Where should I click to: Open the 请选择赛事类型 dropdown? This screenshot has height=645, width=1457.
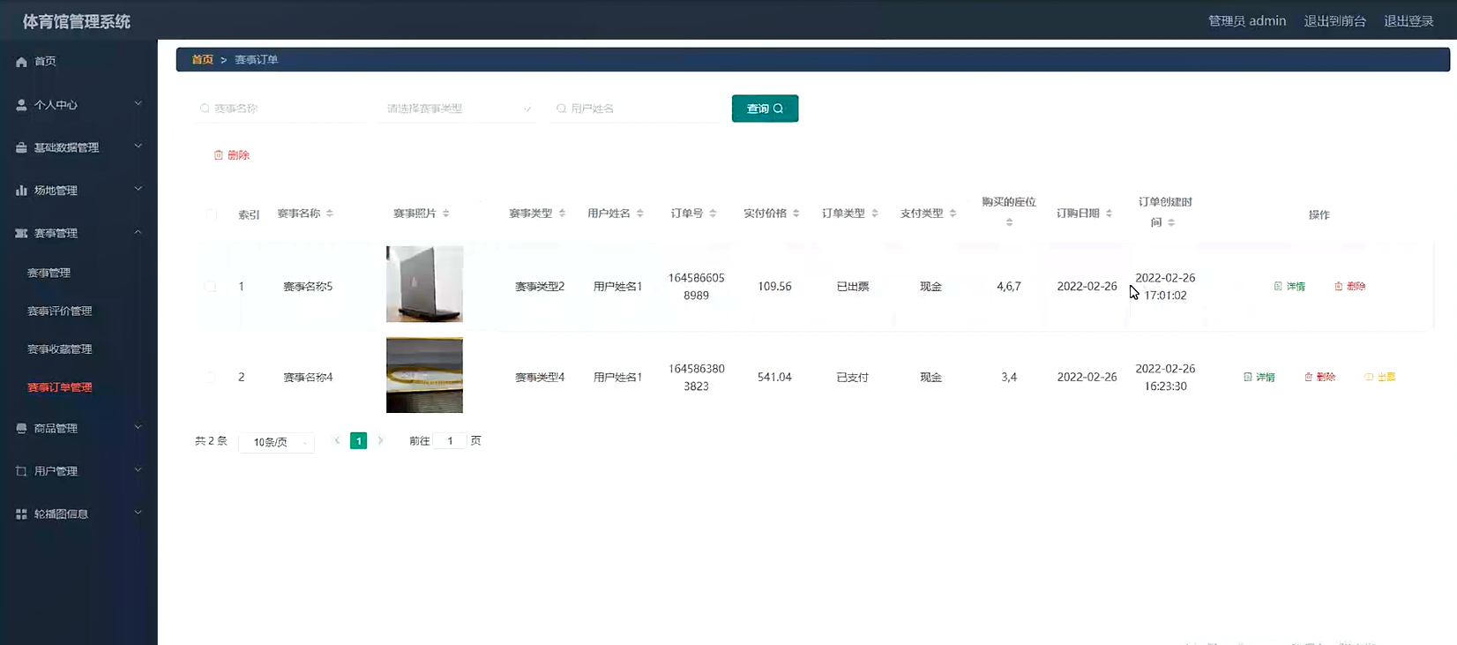click(459, 109)
